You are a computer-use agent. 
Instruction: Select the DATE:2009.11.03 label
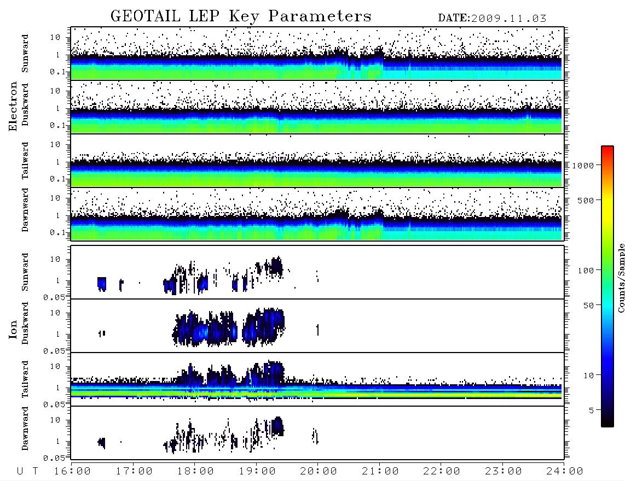point(492,19)
